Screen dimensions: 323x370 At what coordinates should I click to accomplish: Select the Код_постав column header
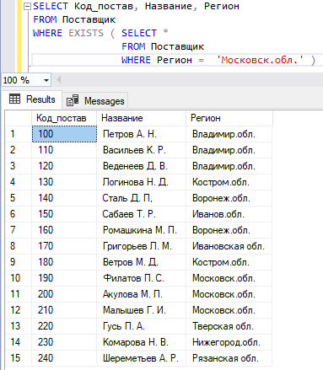tap(64, 118)
